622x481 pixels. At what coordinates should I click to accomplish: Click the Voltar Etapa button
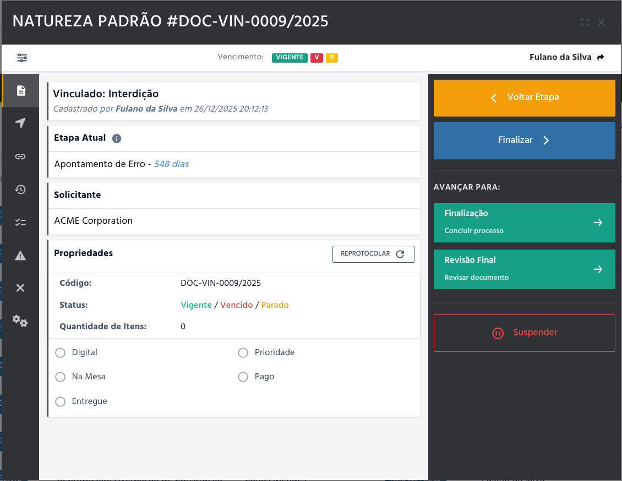(524, 98)
